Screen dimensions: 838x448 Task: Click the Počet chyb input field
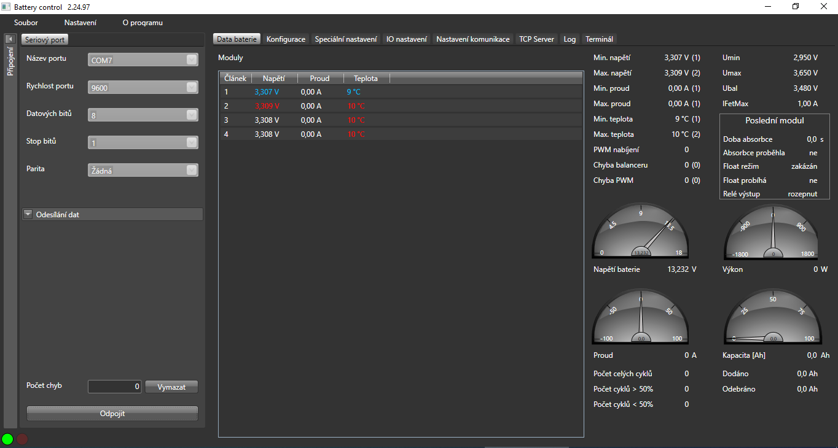(x=115, y=387)
